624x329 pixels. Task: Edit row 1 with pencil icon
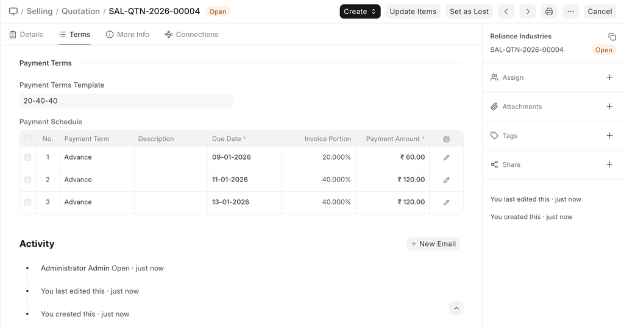[x=447, y=157]
